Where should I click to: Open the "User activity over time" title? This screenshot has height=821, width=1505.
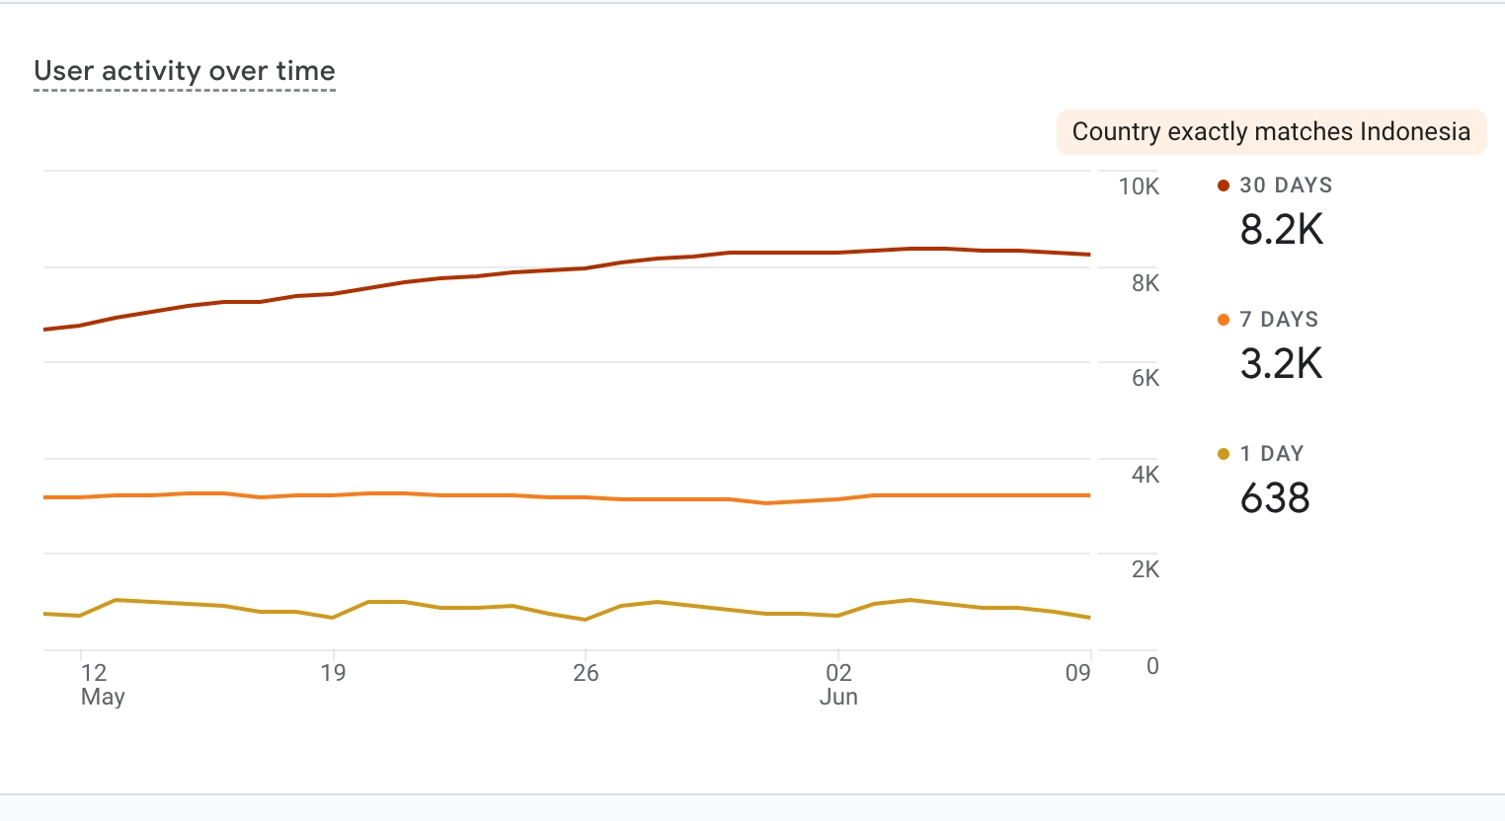point(185,71)
